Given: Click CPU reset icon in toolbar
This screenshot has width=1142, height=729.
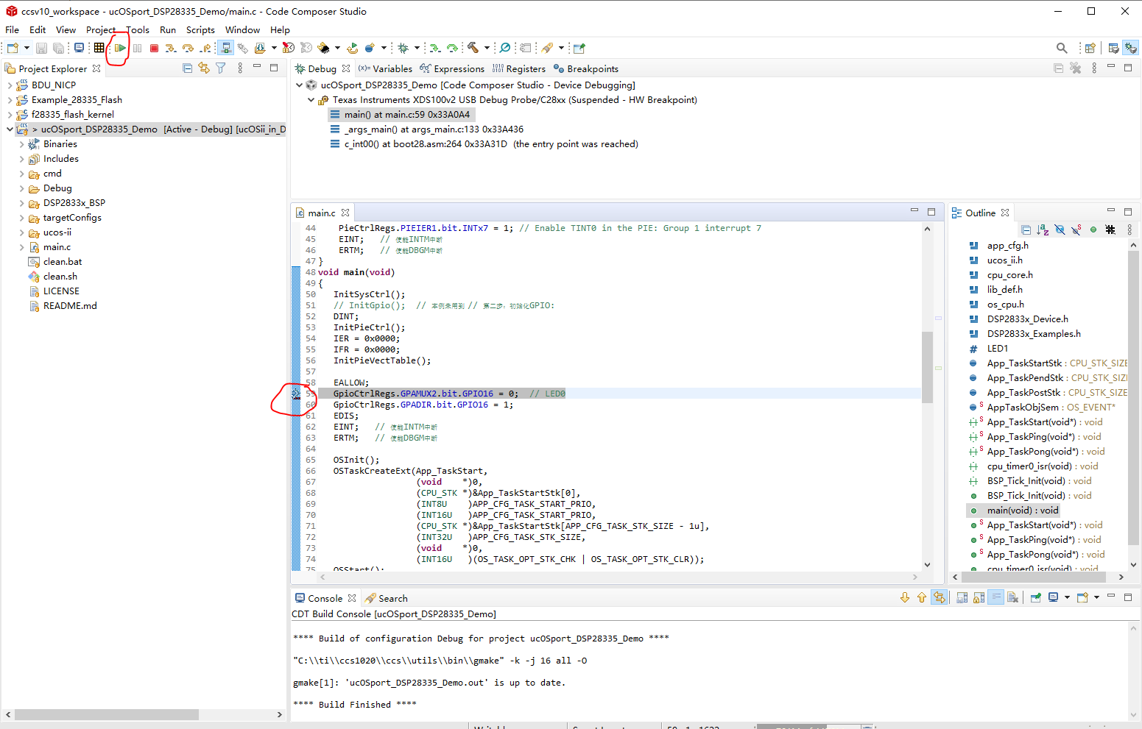Looking at the screenshot, I should 322,48.
